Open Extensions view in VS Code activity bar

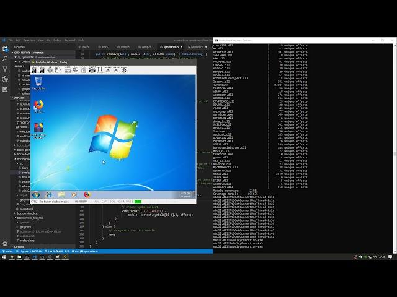5,89
